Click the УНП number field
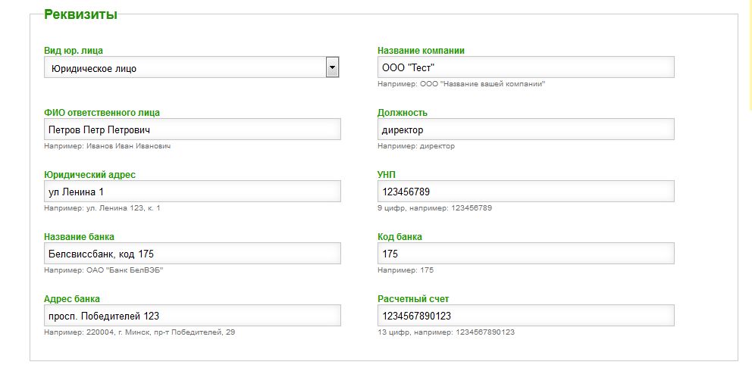Viewport: 752px width, 371px height. [525, 192]
